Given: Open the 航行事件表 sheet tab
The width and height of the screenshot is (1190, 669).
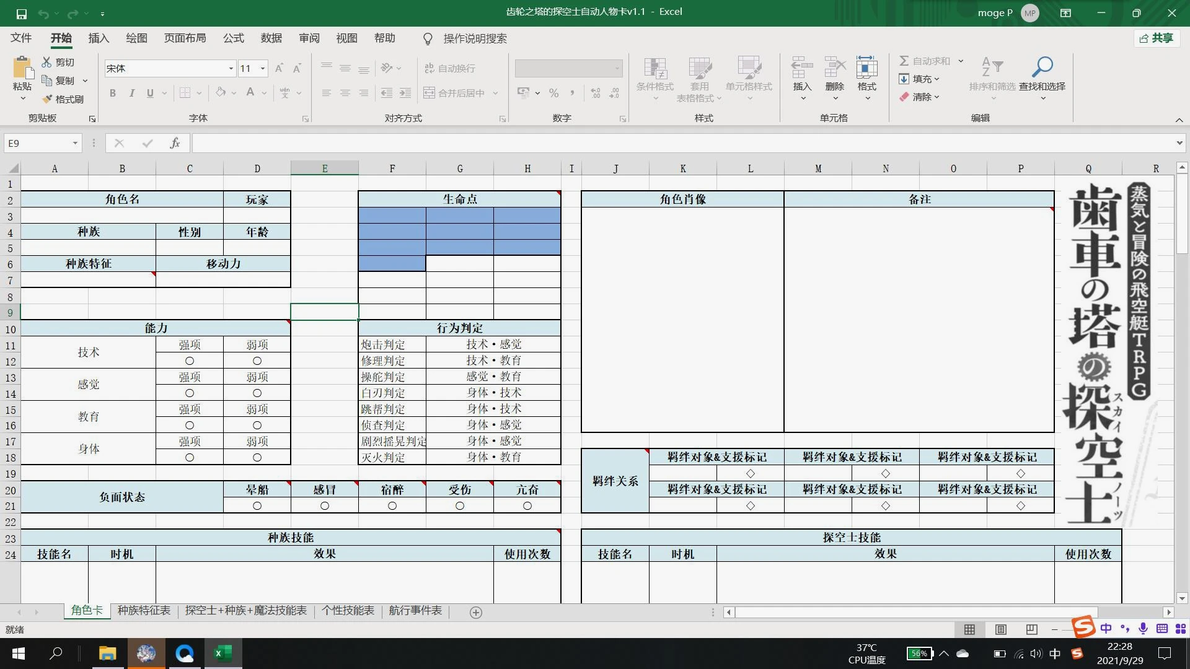Looking at the screenshot, I should (415, 611).
